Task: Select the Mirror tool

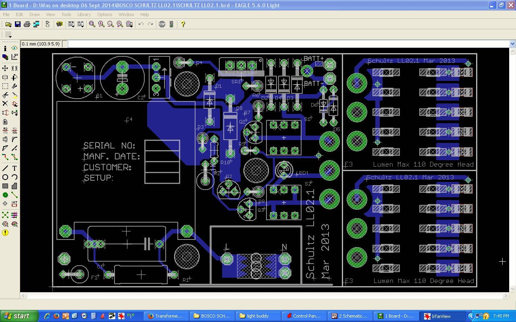Action: point(5,77)
